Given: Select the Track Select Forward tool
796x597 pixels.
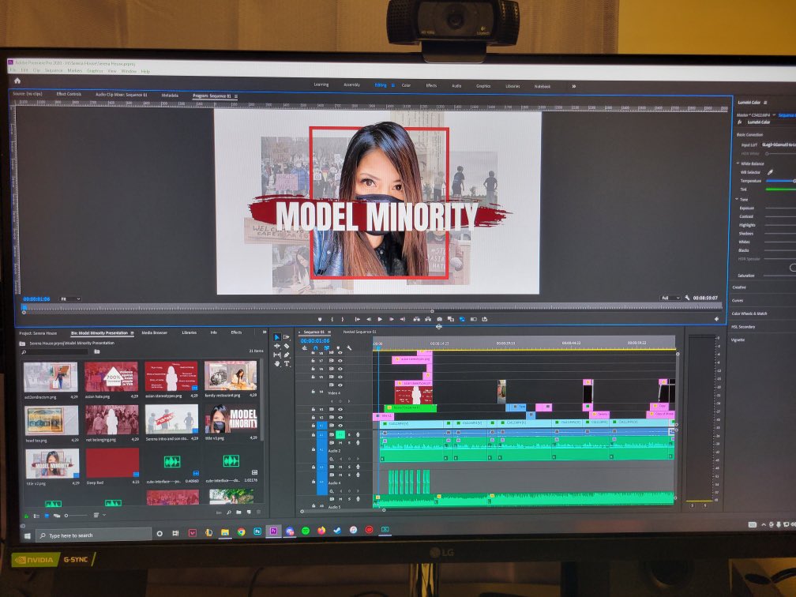Looking at the screenshot, I should click(287, 337).
